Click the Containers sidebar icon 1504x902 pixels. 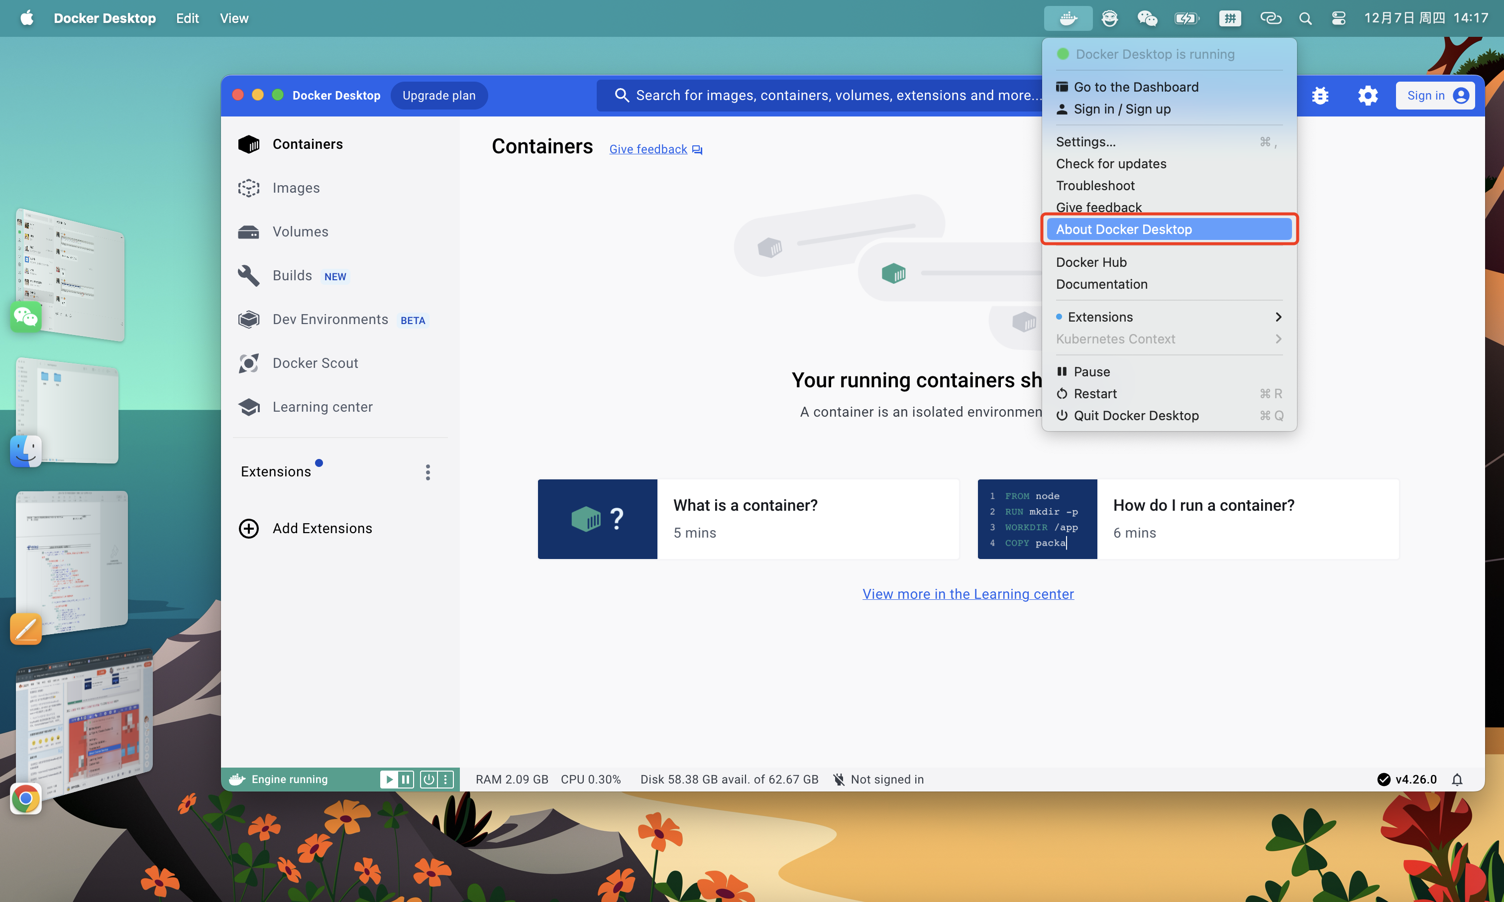pos(249,143)
